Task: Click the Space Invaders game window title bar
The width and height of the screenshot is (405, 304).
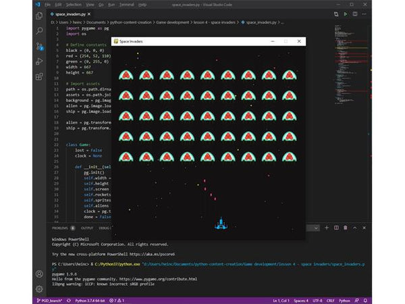Action: click(x=196, y=41)
